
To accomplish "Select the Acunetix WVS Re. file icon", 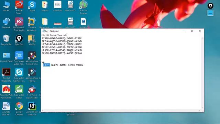I will [6, 109].
